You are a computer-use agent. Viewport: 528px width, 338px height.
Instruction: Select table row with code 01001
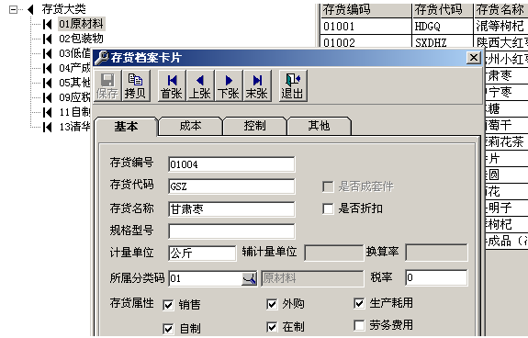coord(424,27)
